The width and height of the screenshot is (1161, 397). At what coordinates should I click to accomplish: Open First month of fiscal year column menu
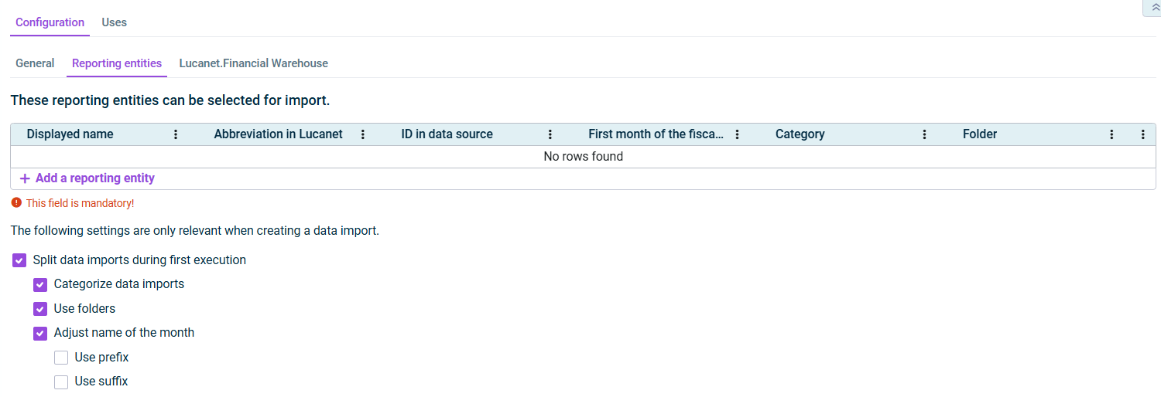(x=738, y=134)
